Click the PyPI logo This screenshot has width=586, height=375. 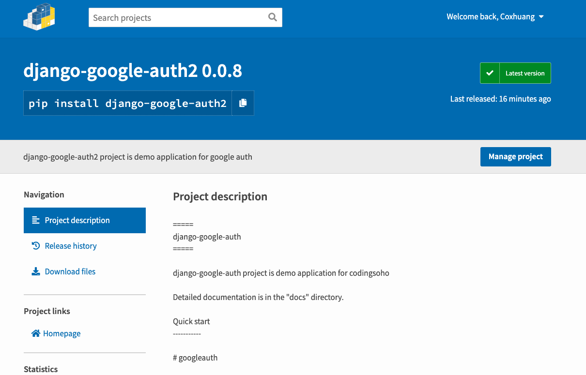pyautogui.click(x=39, y=17)
